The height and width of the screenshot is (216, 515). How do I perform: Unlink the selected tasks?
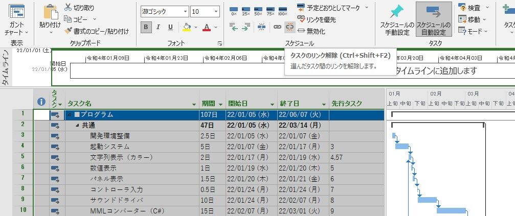point(289,27)
